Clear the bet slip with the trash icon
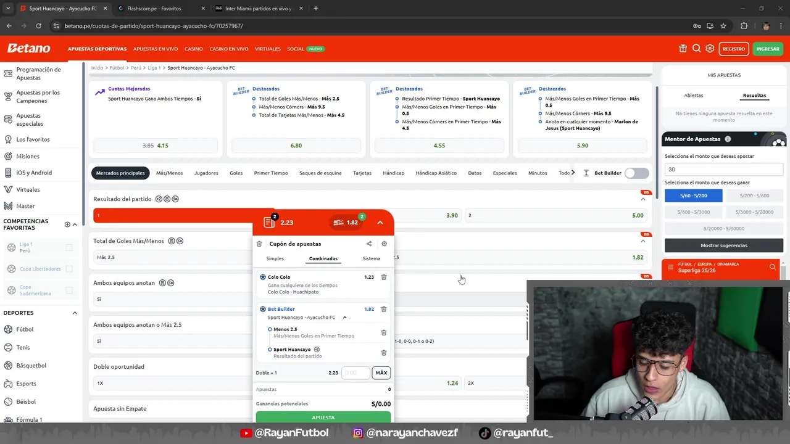The image size is (790, 444). point(259,244)
